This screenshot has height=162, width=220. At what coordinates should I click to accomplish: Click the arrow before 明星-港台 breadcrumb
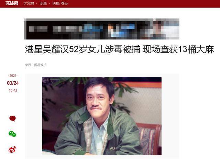pos(49,3)
